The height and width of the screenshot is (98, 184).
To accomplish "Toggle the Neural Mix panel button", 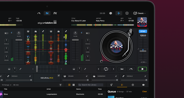I will [47, 13].
